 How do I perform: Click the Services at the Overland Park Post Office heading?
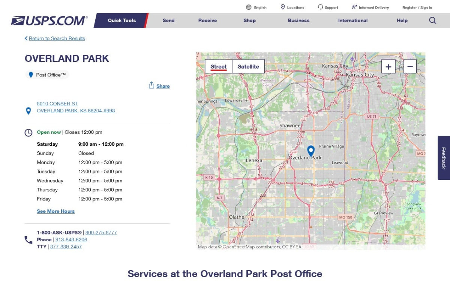coord(225,274)
